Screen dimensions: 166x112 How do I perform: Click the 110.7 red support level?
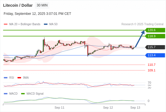coord(151,65)
